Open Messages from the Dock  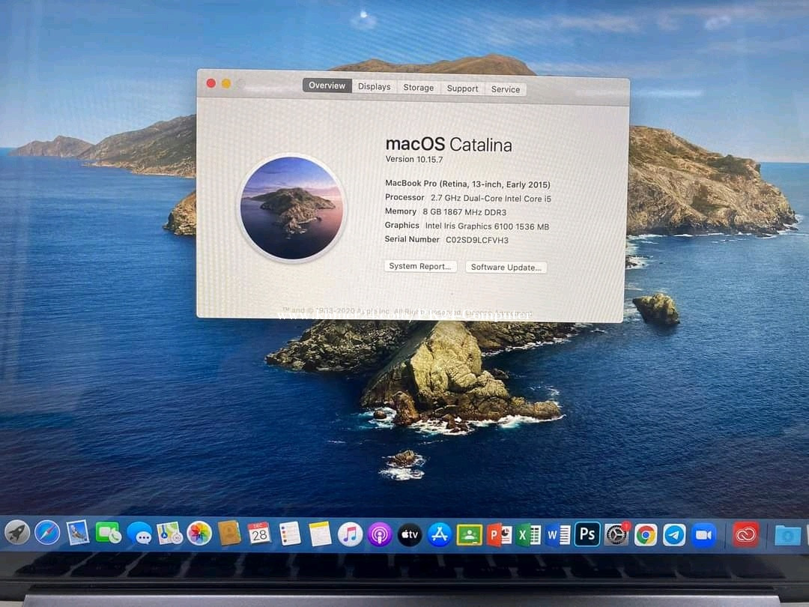[x=139, y=534]
